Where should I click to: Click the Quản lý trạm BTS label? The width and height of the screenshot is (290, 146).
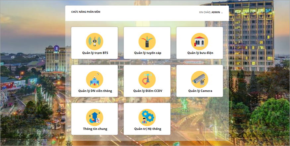(95, 53)
